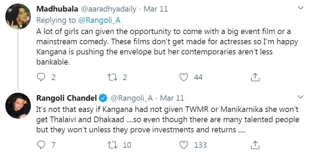The image size is (312, 152).
Task: Click Madhubala's profile avatar
Action: tap(18, 16)
